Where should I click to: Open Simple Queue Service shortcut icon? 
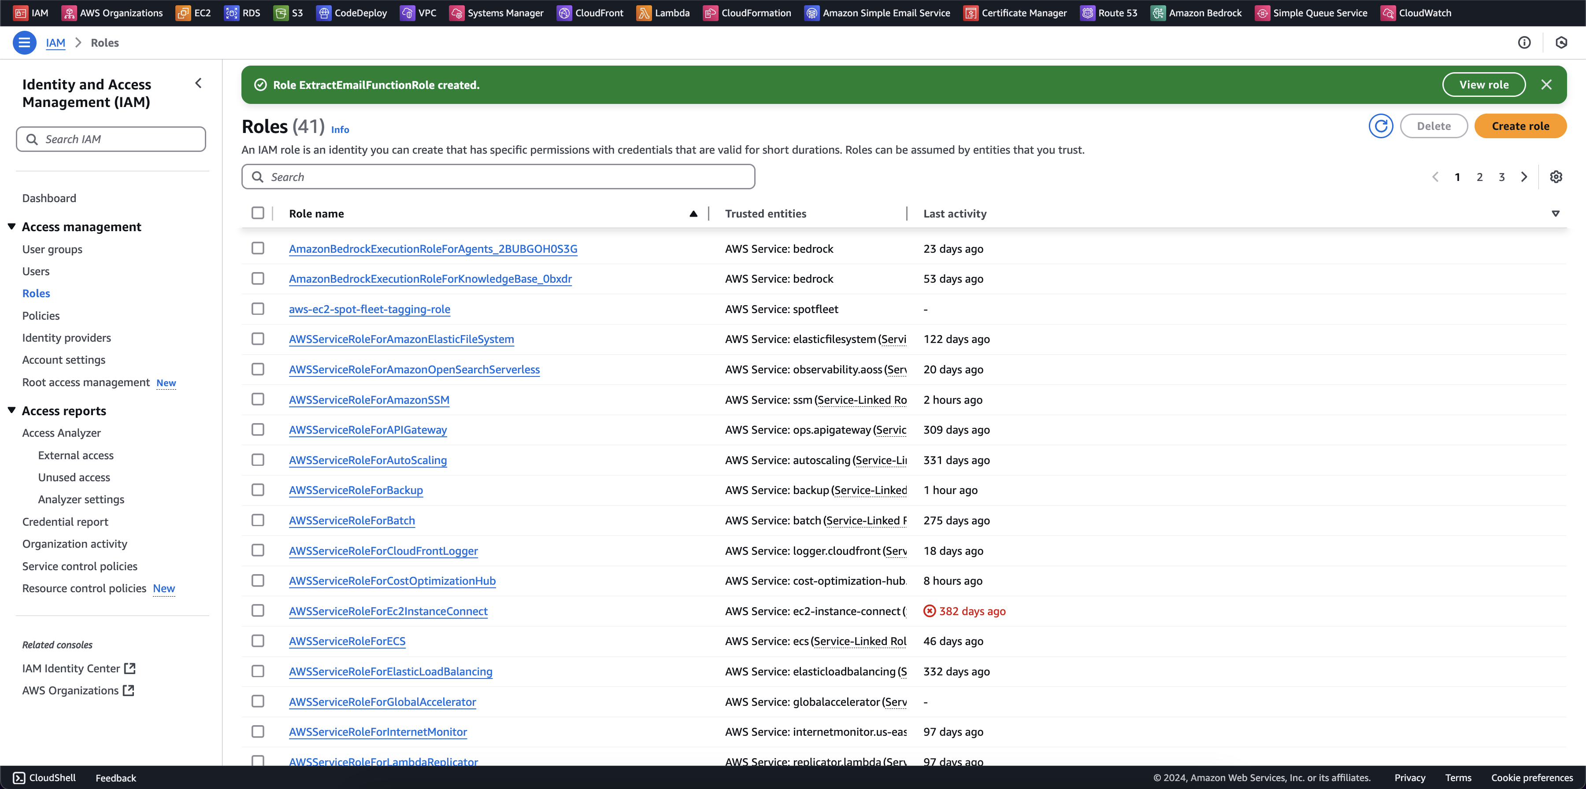pyautogui.click(x=1262, y=13)
